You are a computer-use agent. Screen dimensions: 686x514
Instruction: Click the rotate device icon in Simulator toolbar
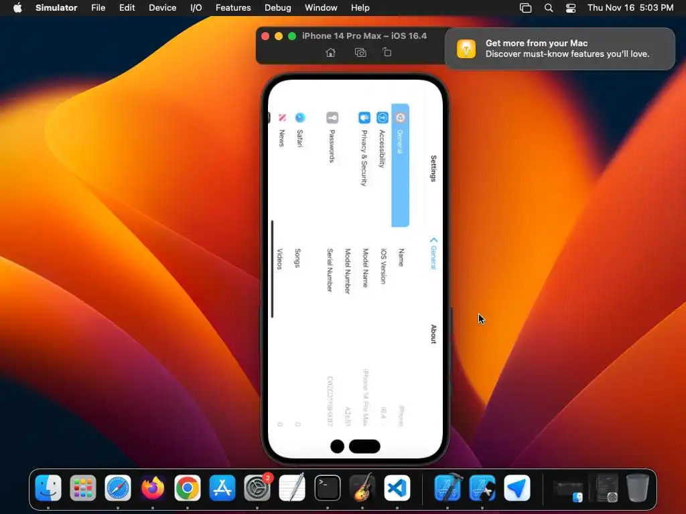coord(387,52)
